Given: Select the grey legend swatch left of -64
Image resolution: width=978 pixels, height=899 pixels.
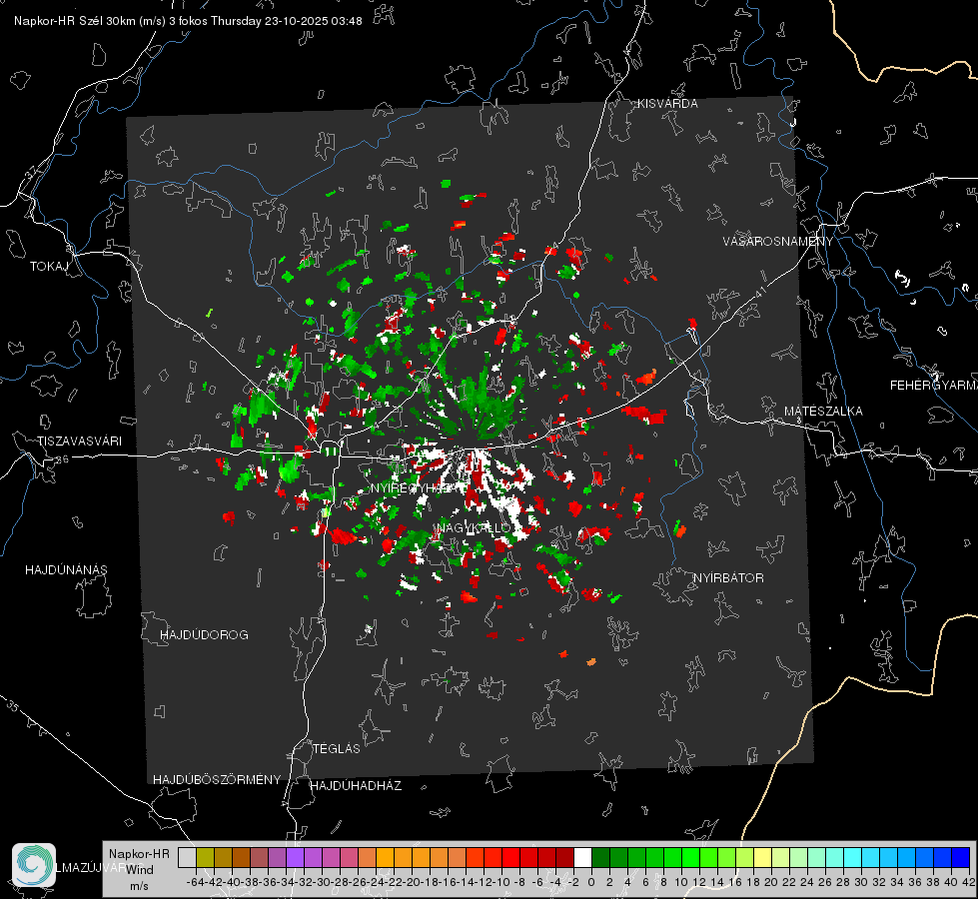Looking at the screenshot, I should click(x=187, y=857).
